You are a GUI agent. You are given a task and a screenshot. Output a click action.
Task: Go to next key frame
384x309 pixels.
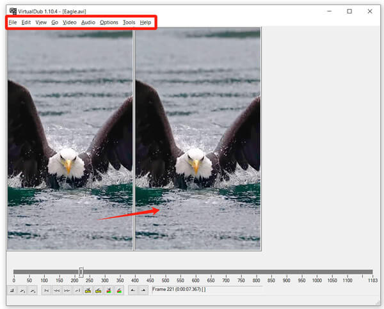99,290
